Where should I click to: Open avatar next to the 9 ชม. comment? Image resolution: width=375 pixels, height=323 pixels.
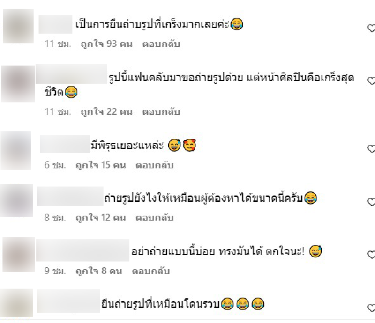[x=19, y=255]
